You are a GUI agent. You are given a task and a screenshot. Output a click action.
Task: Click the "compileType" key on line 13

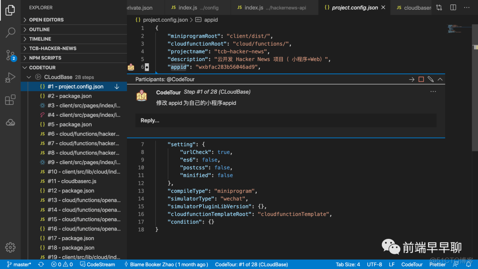click(189, 191)
